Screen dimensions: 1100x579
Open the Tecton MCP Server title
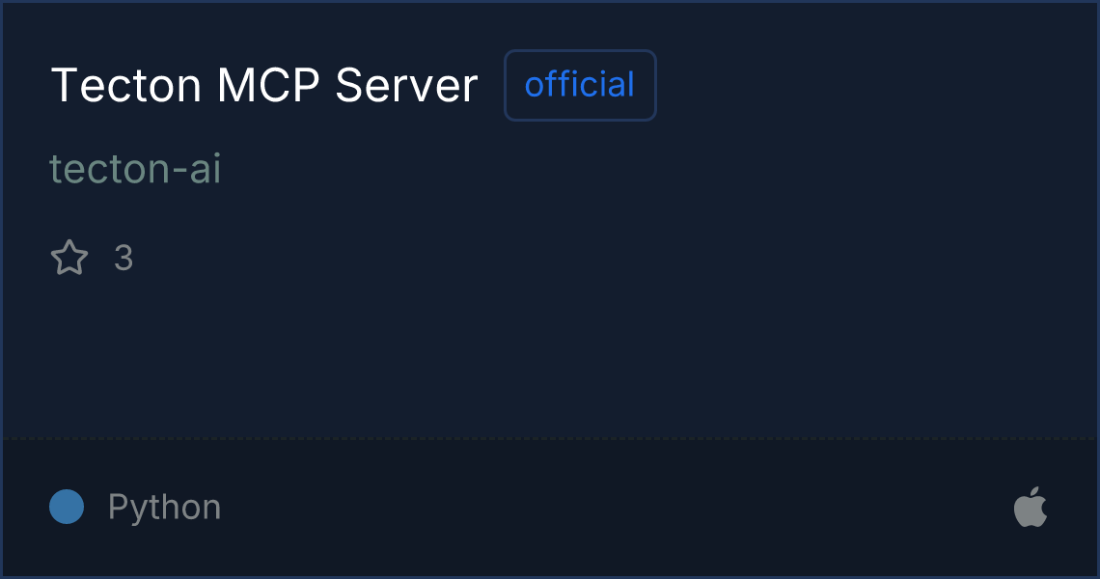[264, 86]
